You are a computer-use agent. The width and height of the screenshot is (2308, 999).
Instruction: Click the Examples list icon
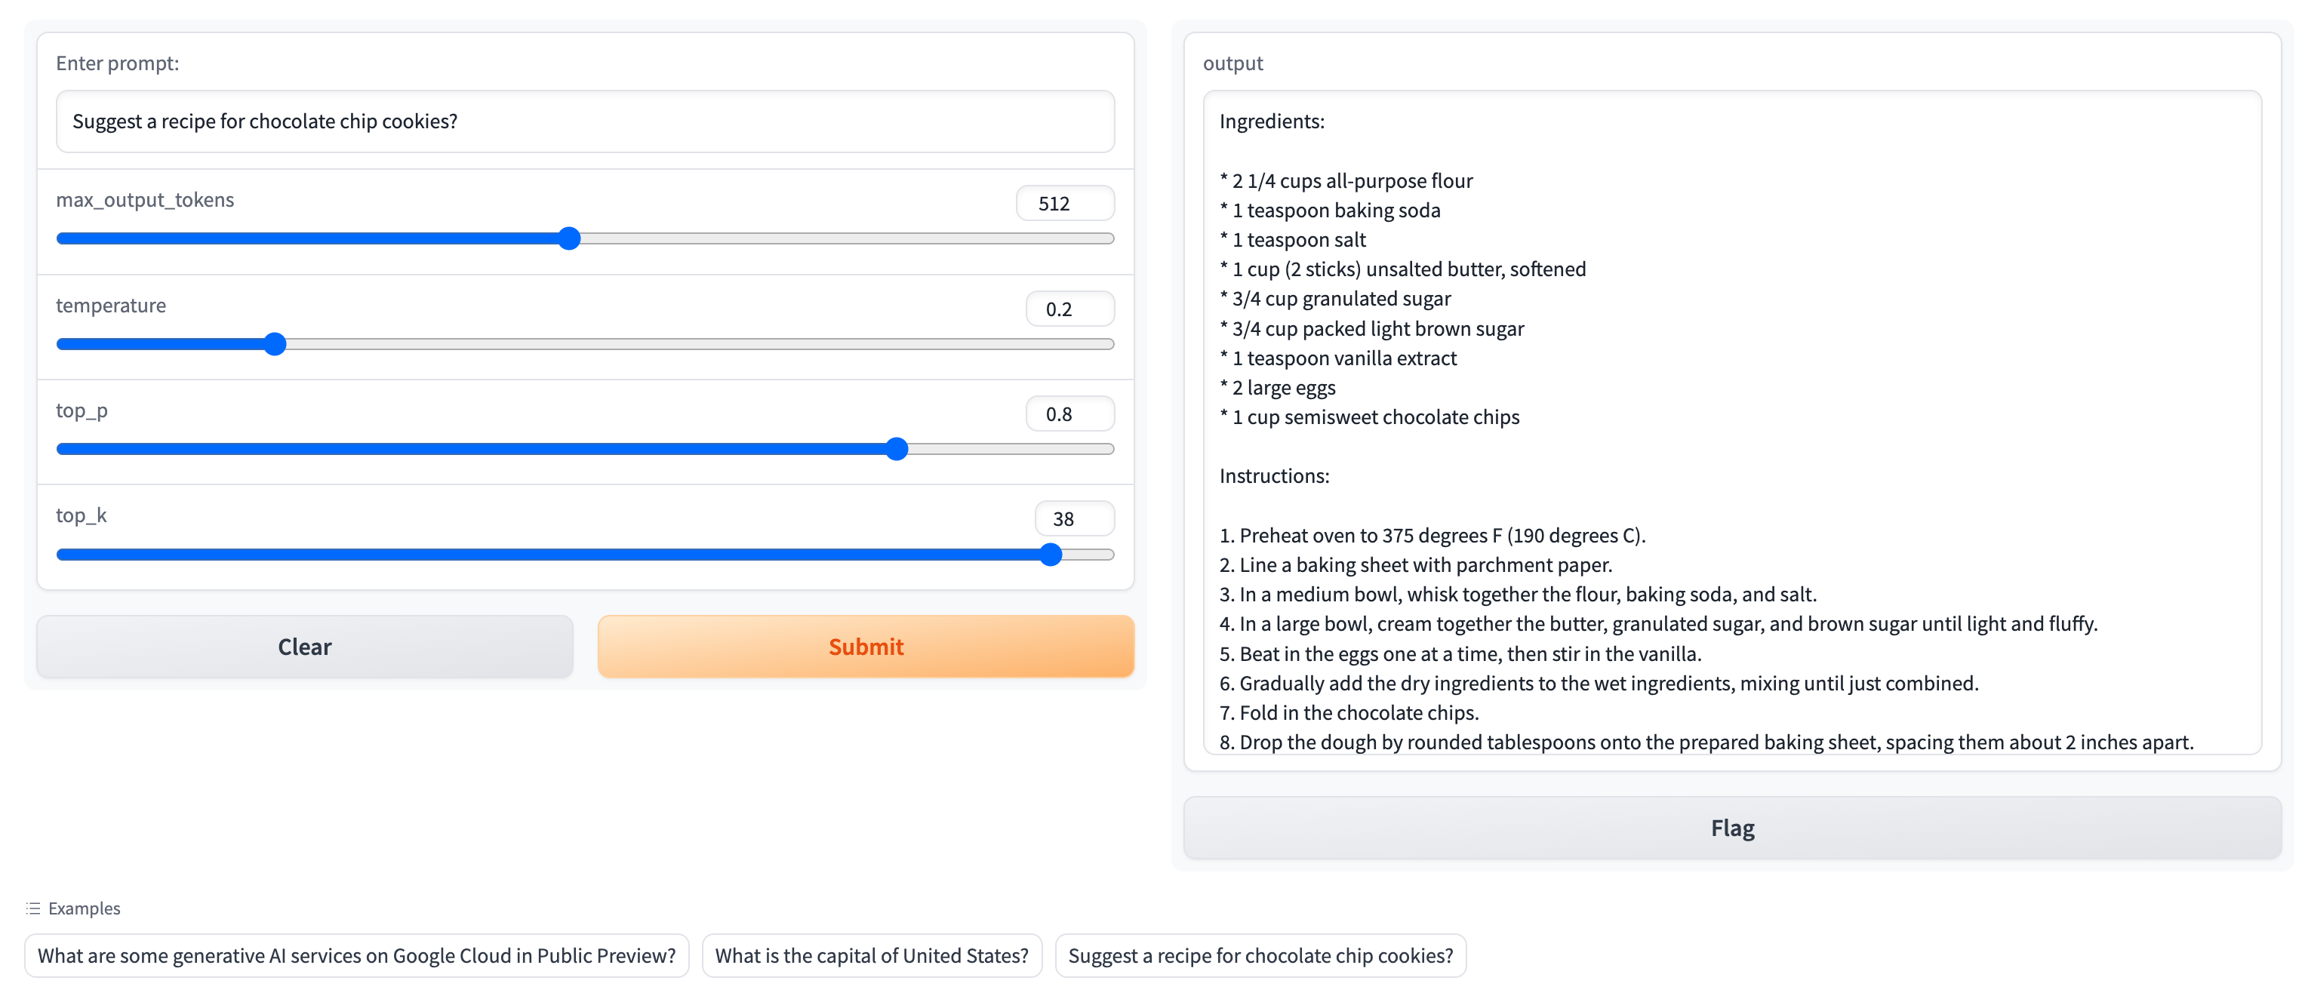pyautogui.click(x=33, y=908)
